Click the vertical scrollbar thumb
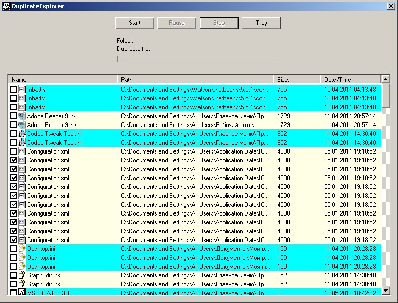 pyautogui.click(x=386, y=96)
